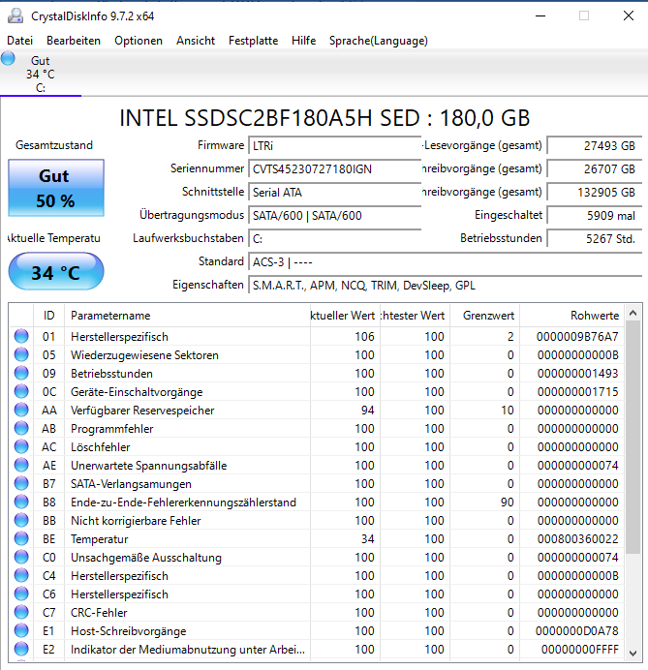
Task: Open the Sprache(Language) menu
Action: point(379,41)
